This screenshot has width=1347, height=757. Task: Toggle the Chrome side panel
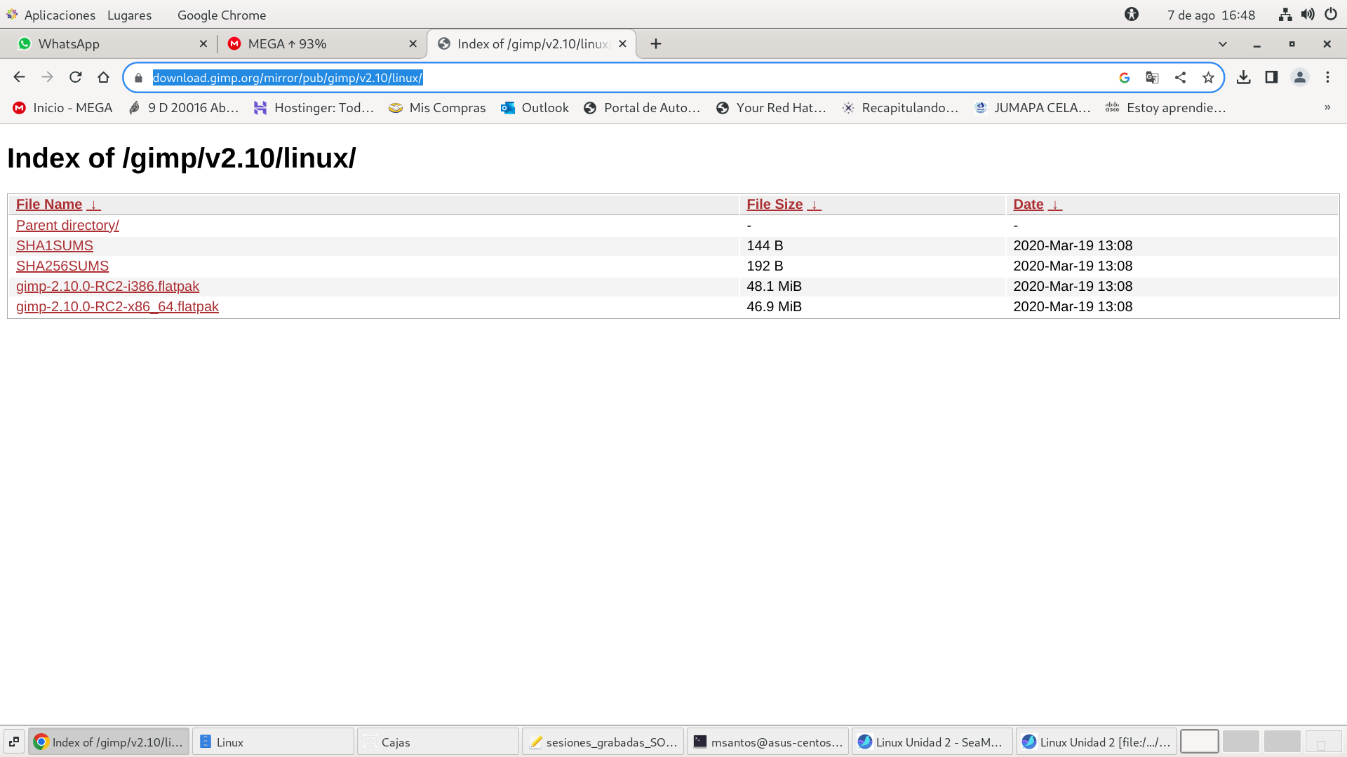coord(1271,77)
